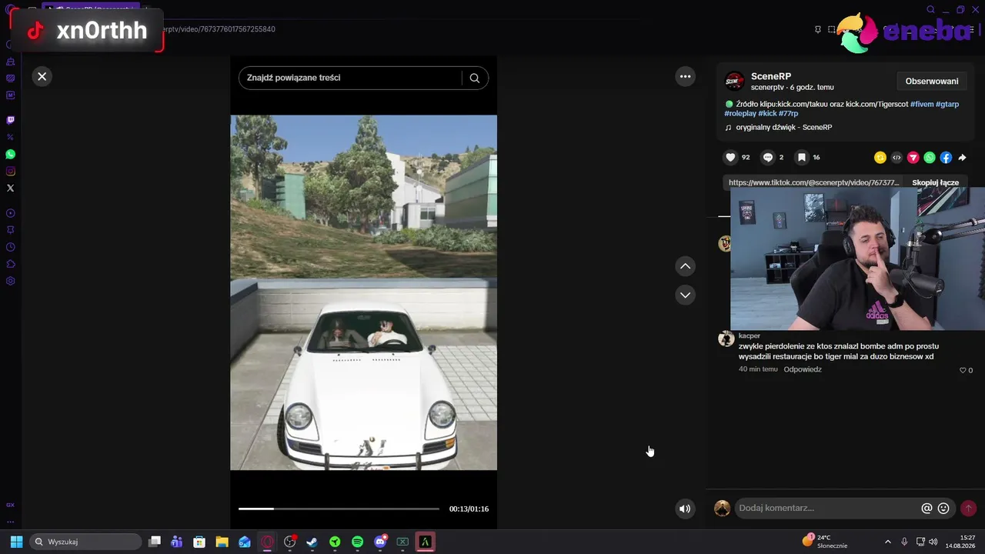Open Twitch in the Opera GX sidebar
Viewport: 985px width, 554px height.
tap(11, 120)
